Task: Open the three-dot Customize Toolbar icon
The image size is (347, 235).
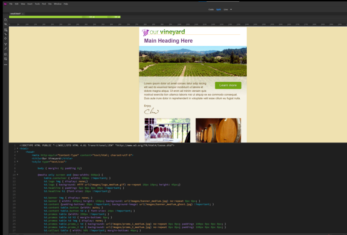Action: pyautogui.click(x=6, y=65)
